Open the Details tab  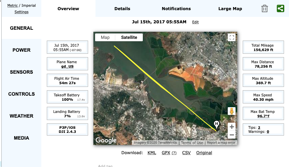[x=122, y=9]
